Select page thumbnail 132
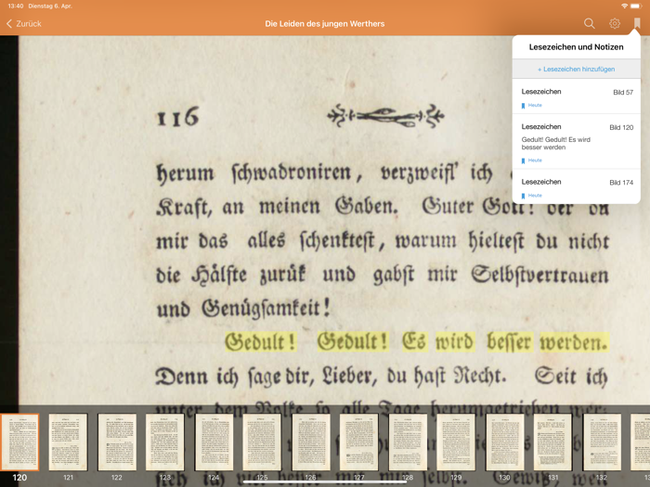The width and height of the screenshot is (650, 487). coord(602,442)
